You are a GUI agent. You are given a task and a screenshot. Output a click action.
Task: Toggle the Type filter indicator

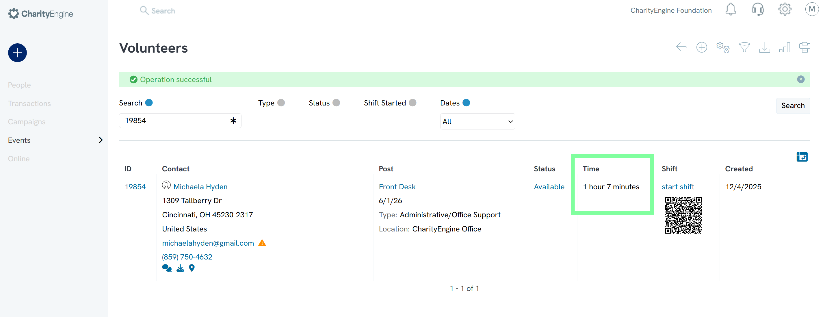(x=281, y=103)
